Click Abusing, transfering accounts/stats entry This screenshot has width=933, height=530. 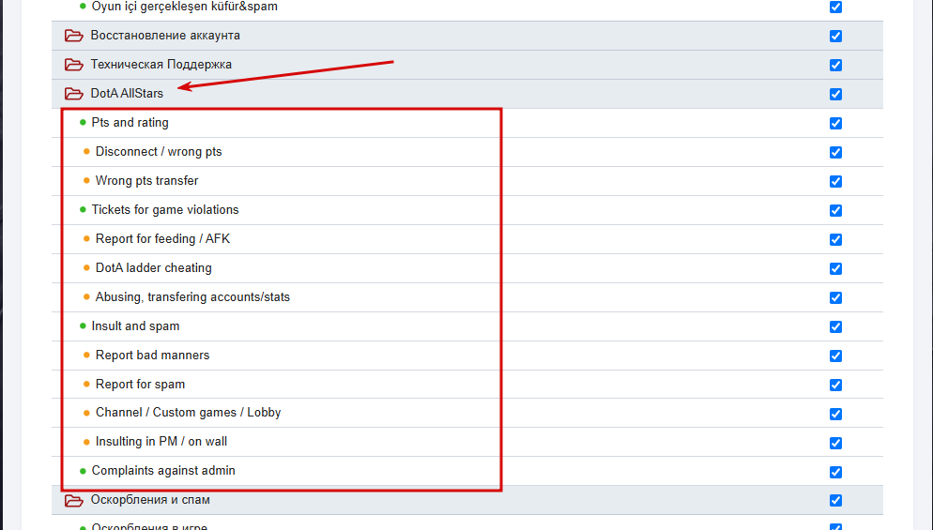point(192,297)
